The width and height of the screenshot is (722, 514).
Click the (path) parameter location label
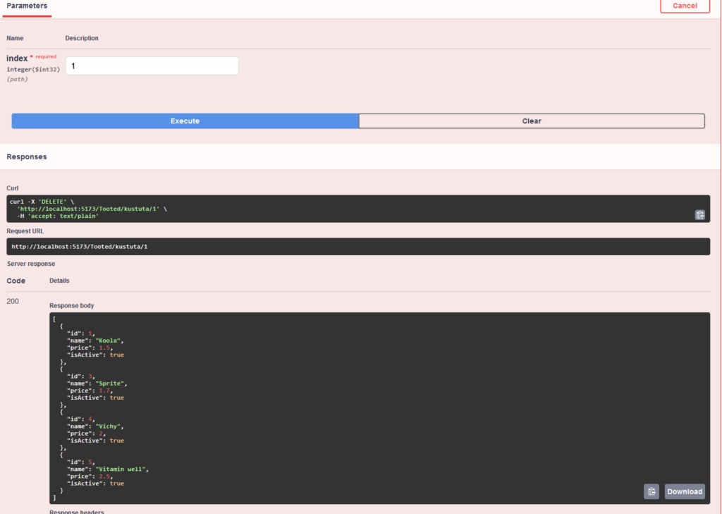[x=17, y=79]
